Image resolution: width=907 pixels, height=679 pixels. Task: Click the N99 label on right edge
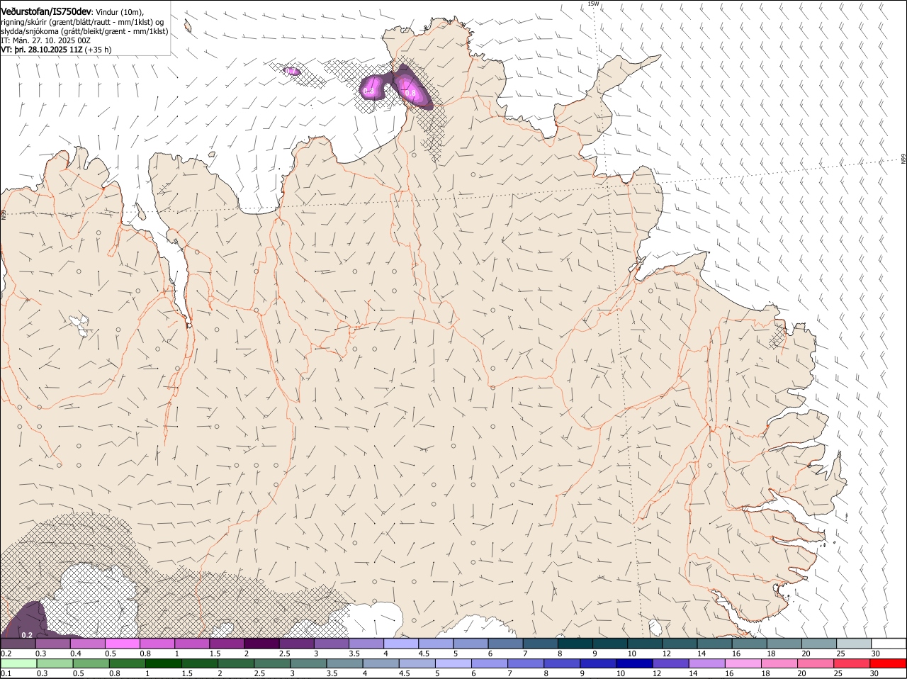[903, 159]
